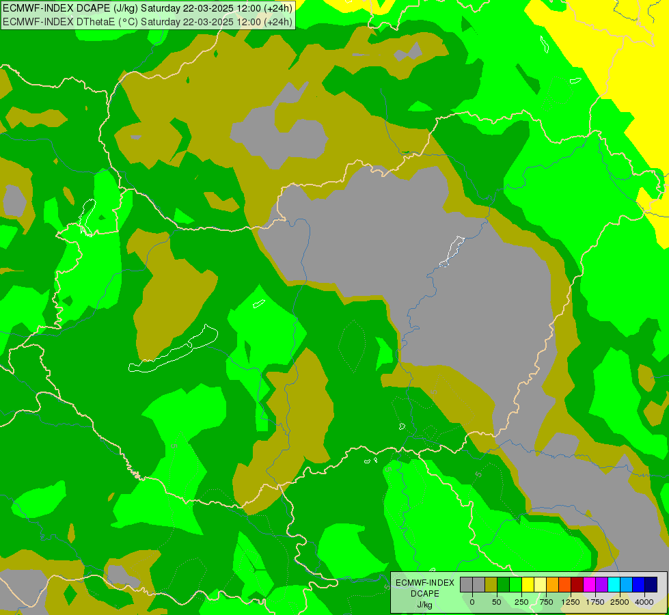Pick the orange-red legend swatch

564,585
